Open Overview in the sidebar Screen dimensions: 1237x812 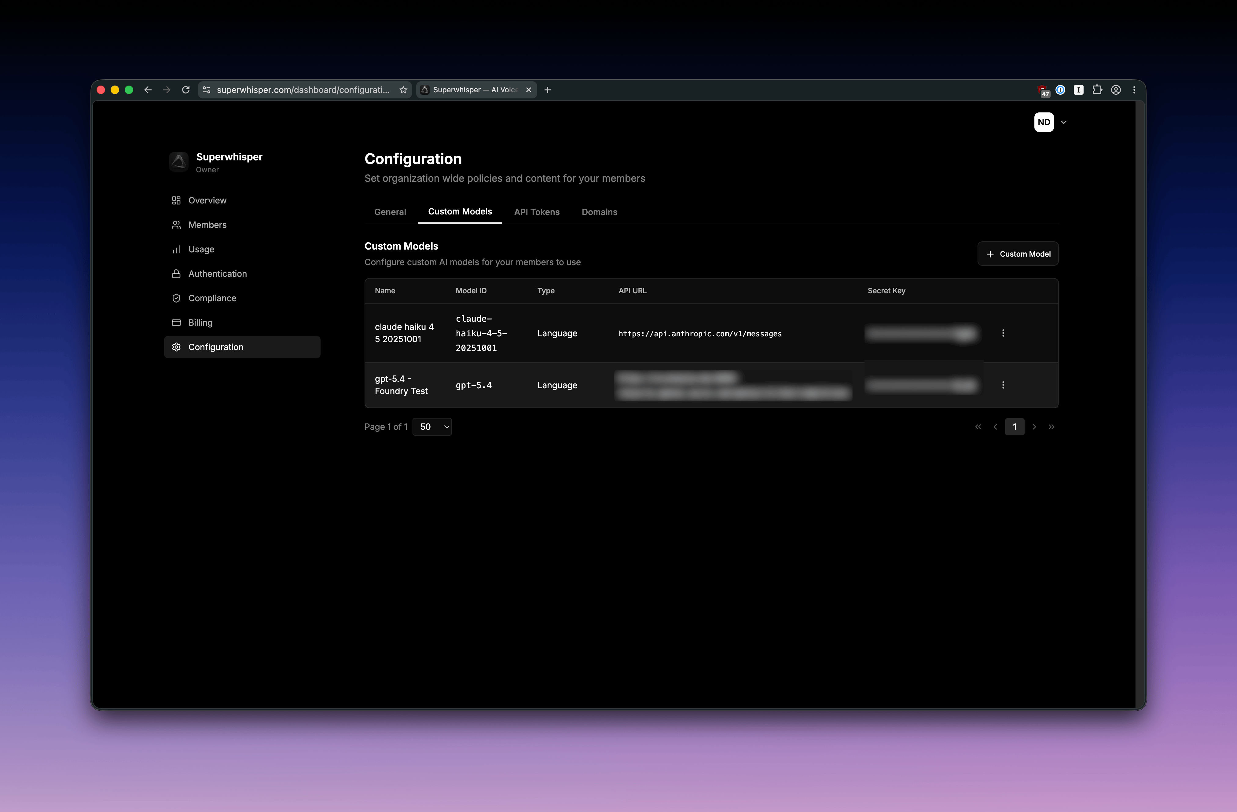pyautogui.click(x=242, y=200)
